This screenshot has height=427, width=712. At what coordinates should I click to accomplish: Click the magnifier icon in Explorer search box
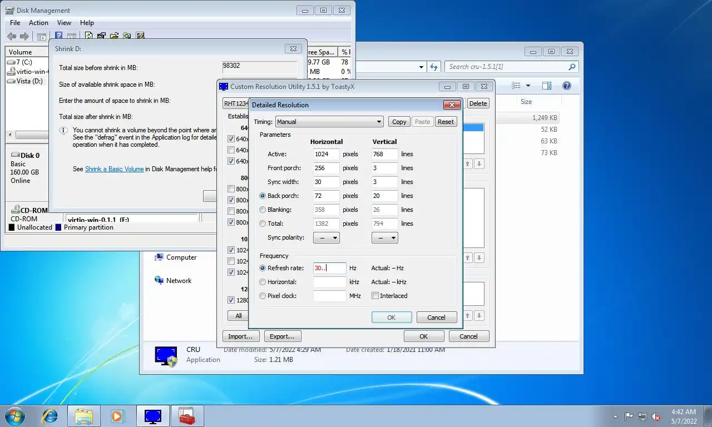coord(572,67)
